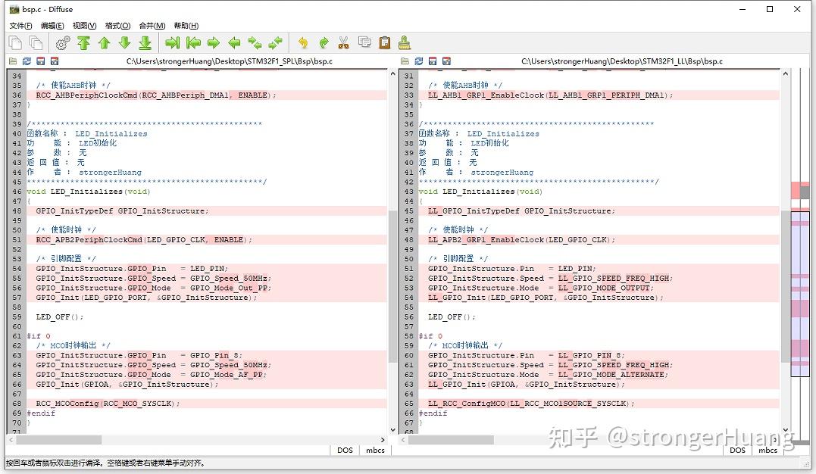Screen dimensions: 816x474
Task: Copy left into selection with right arrow
Action: tap(214, 42)
